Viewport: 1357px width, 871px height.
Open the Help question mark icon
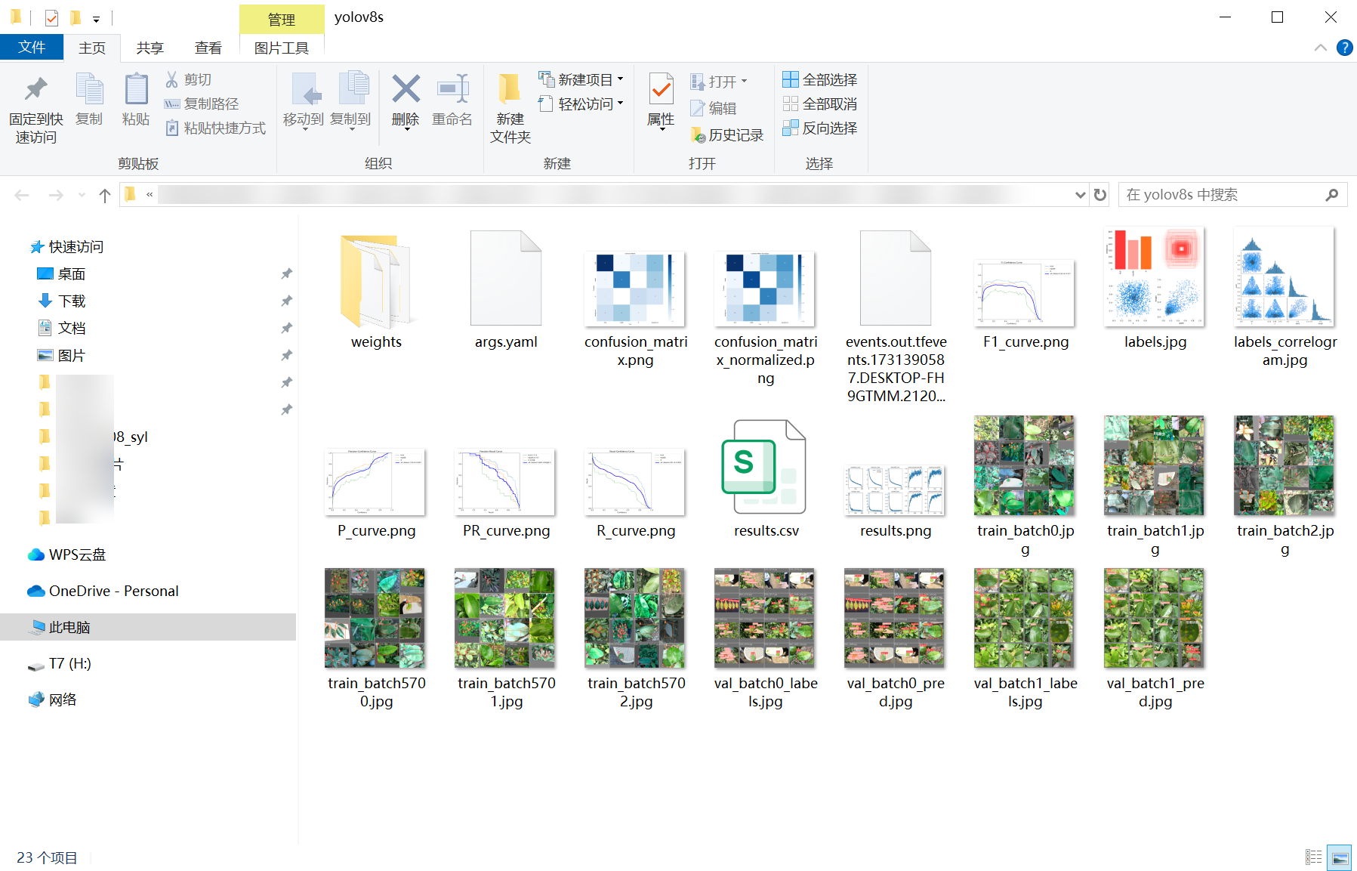coord(1344,48)
